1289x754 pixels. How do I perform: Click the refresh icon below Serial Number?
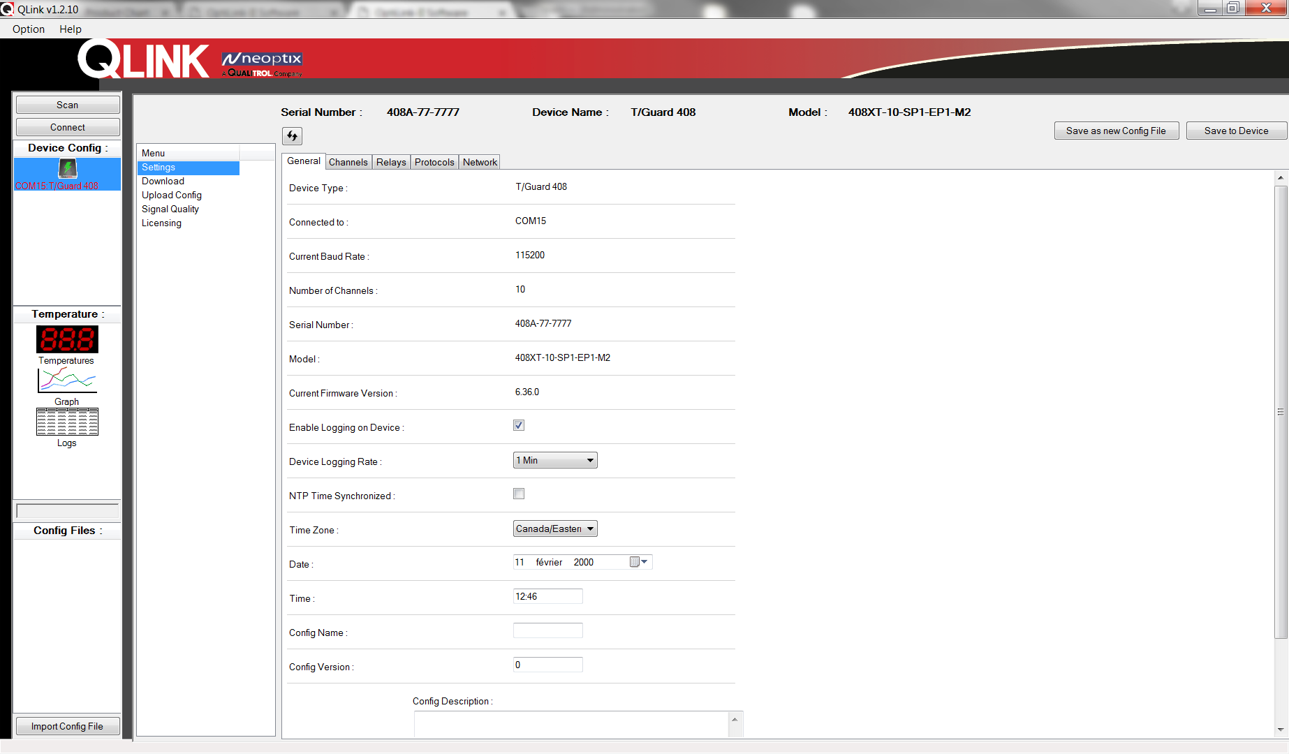(292, 135)
